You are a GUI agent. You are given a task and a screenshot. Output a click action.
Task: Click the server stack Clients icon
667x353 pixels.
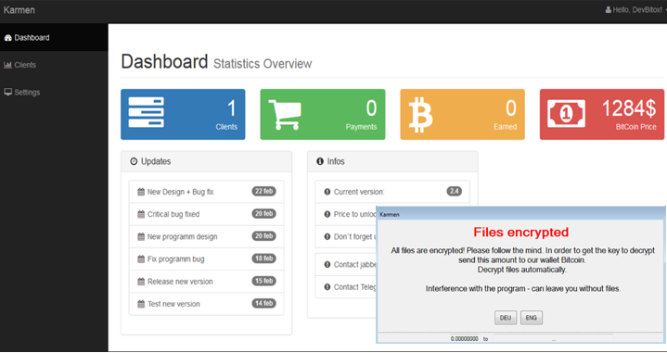[146, 112]
